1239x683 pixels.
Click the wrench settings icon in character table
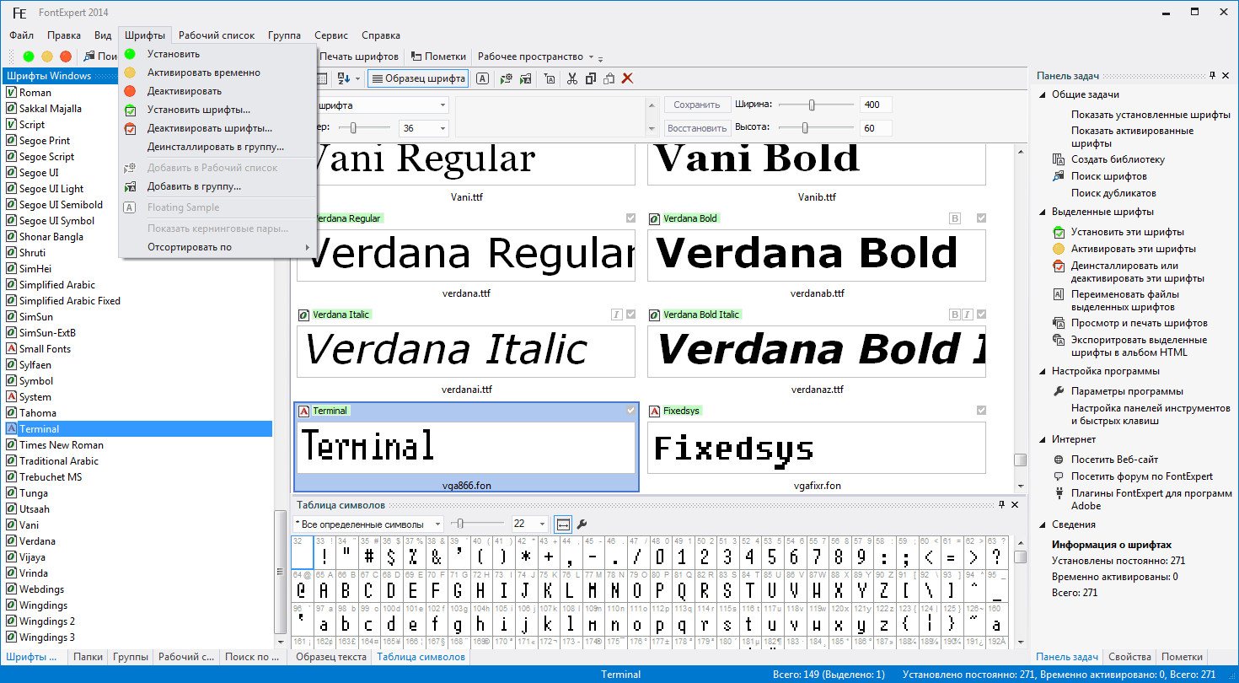[582, 524]
